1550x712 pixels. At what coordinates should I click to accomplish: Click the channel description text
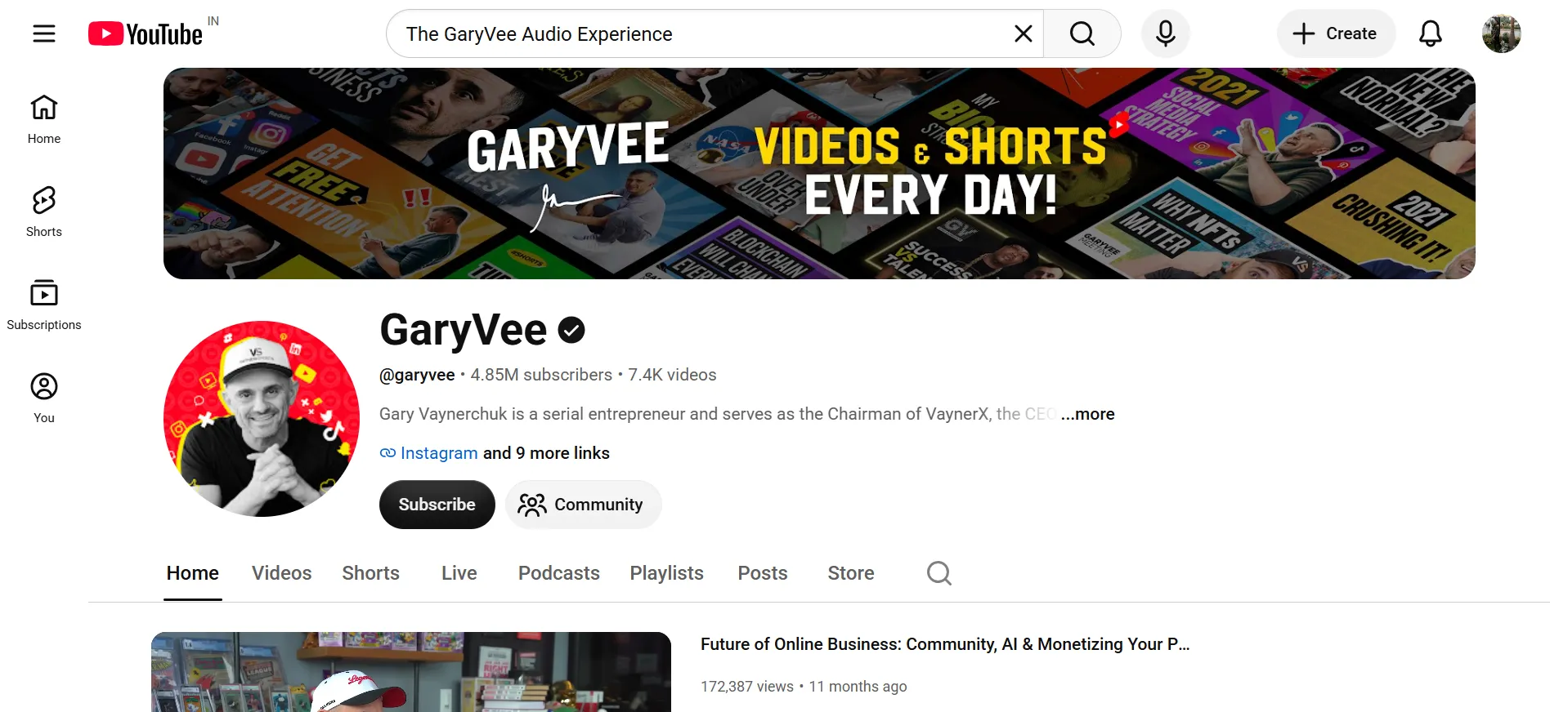(x=718, y=414)
